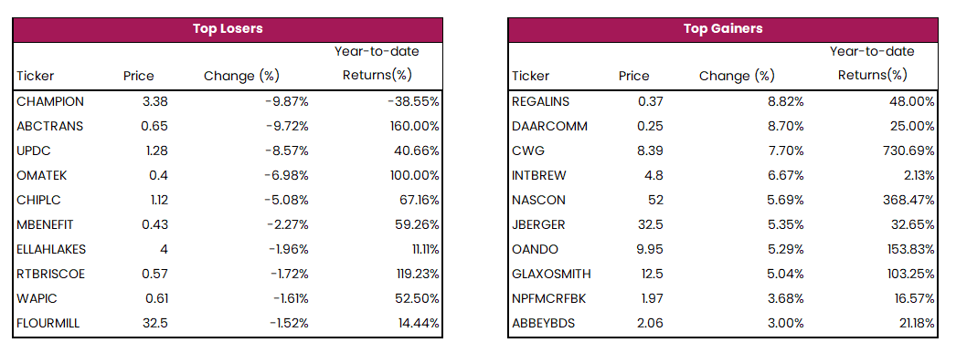Select OMATEK change value -6.98%
Image resolution: width=956 pixels, height=353 pixels.
click(286, 175)
